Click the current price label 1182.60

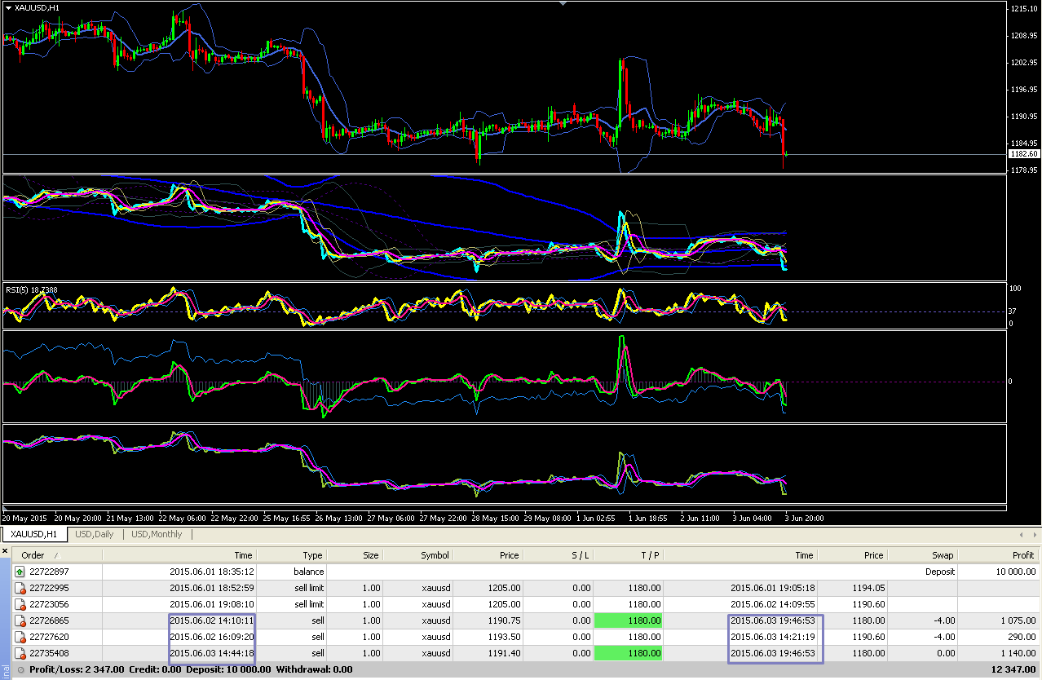click(x=1023, y=153)
